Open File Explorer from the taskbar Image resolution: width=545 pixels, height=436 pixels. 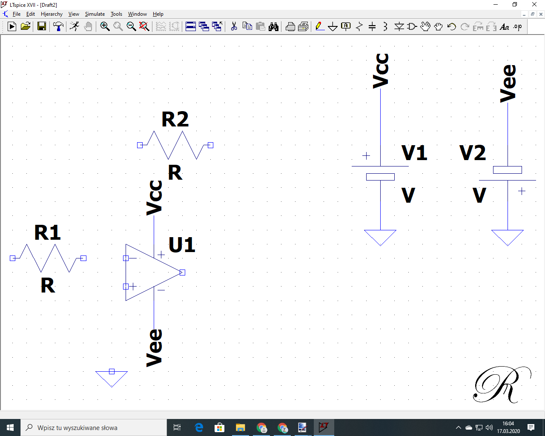241,427
